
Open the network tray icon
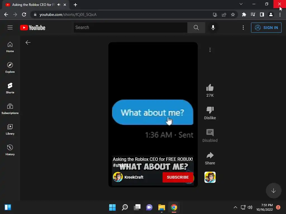(243, 207)
